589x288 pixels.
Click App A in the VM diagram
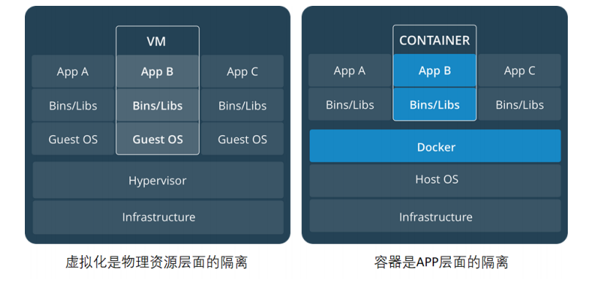[x=73, y=72]
